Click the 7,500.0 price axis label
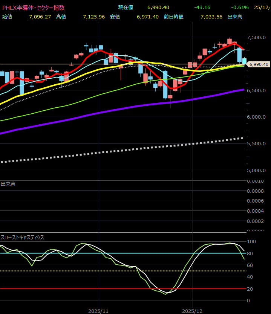 (x=257, y=38)
